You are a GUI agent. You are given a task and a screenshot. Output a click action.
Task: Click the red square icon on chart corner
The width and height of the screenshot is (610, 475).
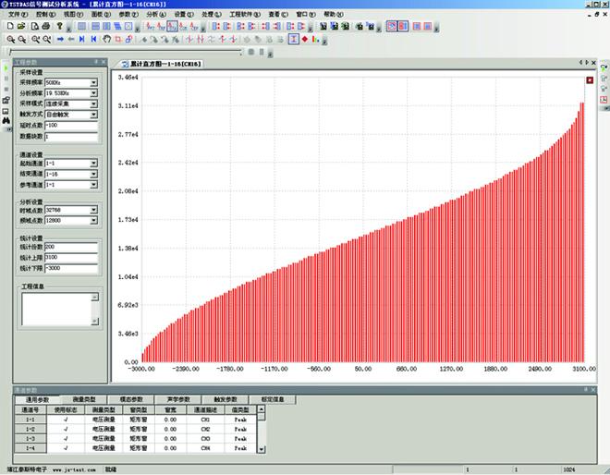point(590,81)
